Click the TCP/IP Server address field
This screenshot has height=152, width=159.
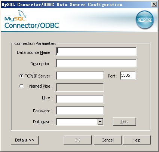point(80,76)
